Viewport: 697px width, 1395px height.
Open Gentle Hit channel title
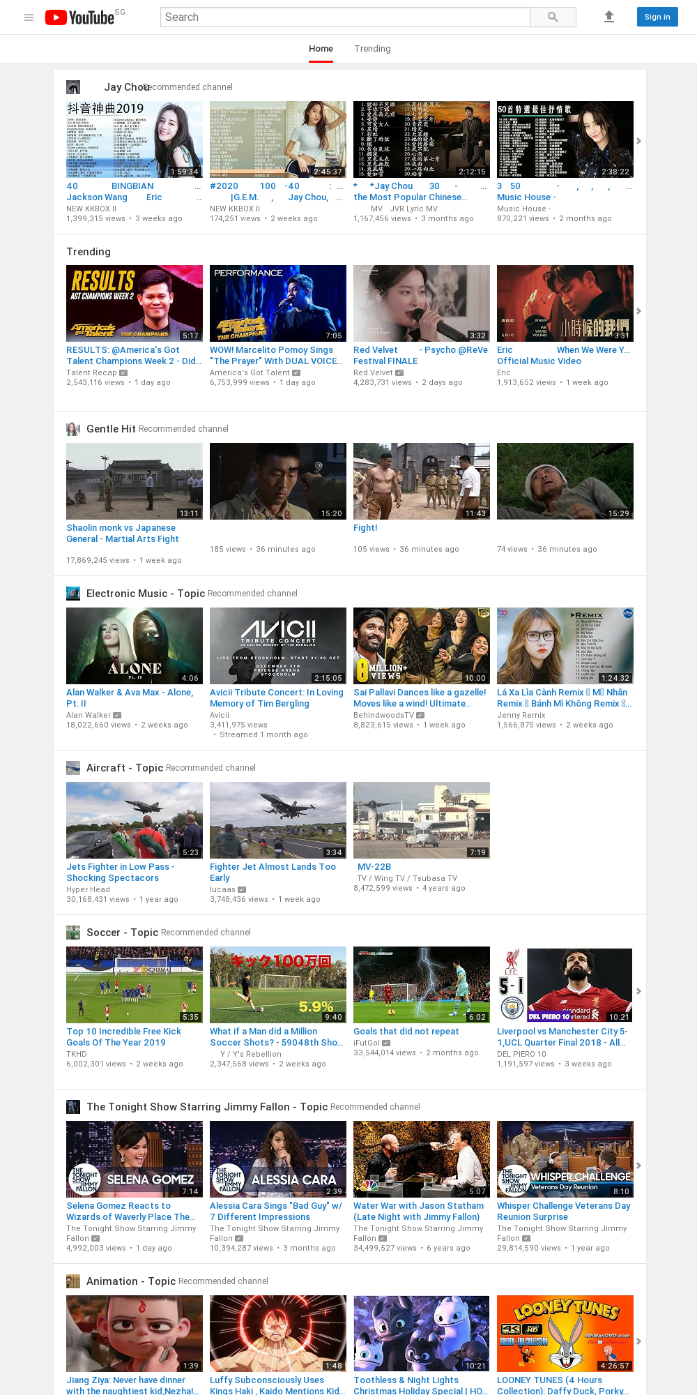[x=111, y=429]
